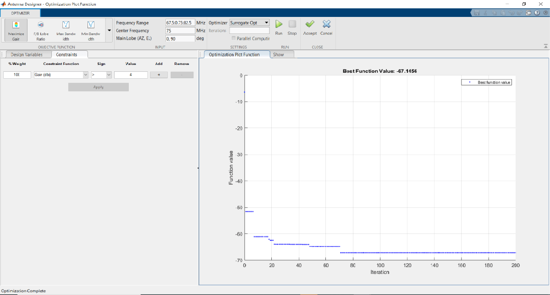
Task: Open the Optimizer dropdown showing Surrogate Opt
Action: (x=249, y=23)
